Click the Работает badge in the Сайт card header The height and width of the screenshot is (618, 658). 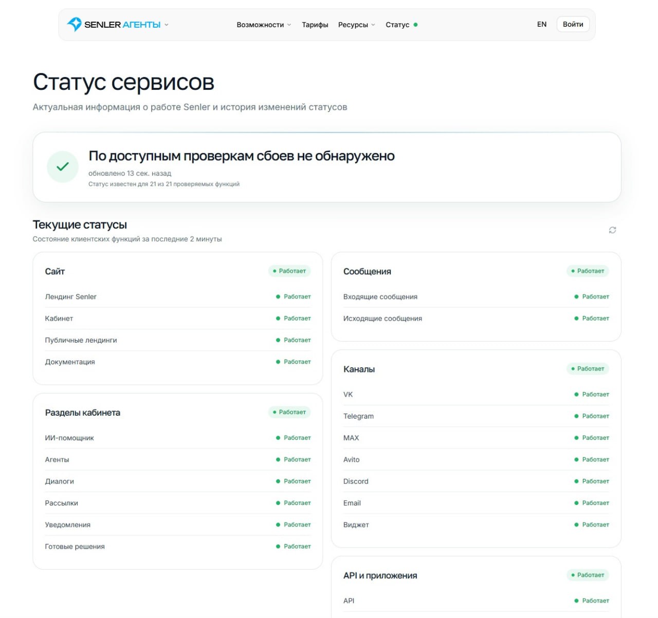coord(289,271)
